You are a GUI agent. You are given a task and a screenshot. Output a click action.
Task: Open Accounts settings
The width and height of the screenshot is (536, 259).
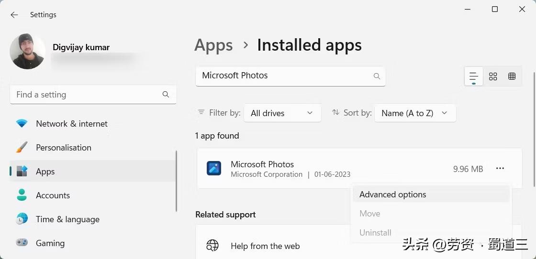point(93,195)
